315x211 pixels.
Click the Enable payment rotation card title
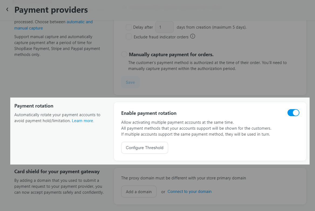click(x=149, y=113)
